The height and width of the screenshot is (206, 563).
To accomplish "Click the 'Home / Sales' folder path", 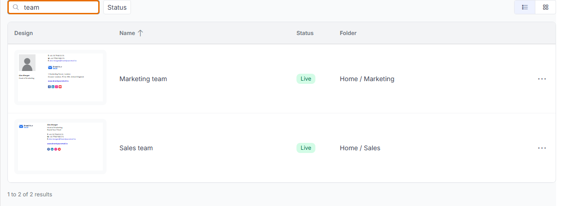I will pos(360,148).
